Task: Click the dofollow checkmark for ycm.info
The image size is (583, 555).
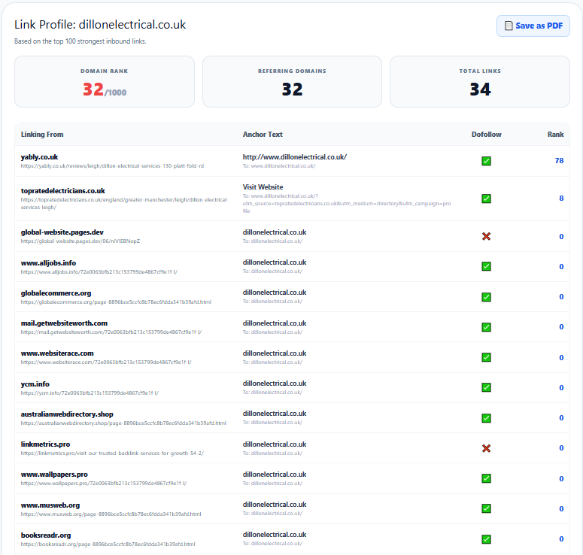Action: (486, 387)
